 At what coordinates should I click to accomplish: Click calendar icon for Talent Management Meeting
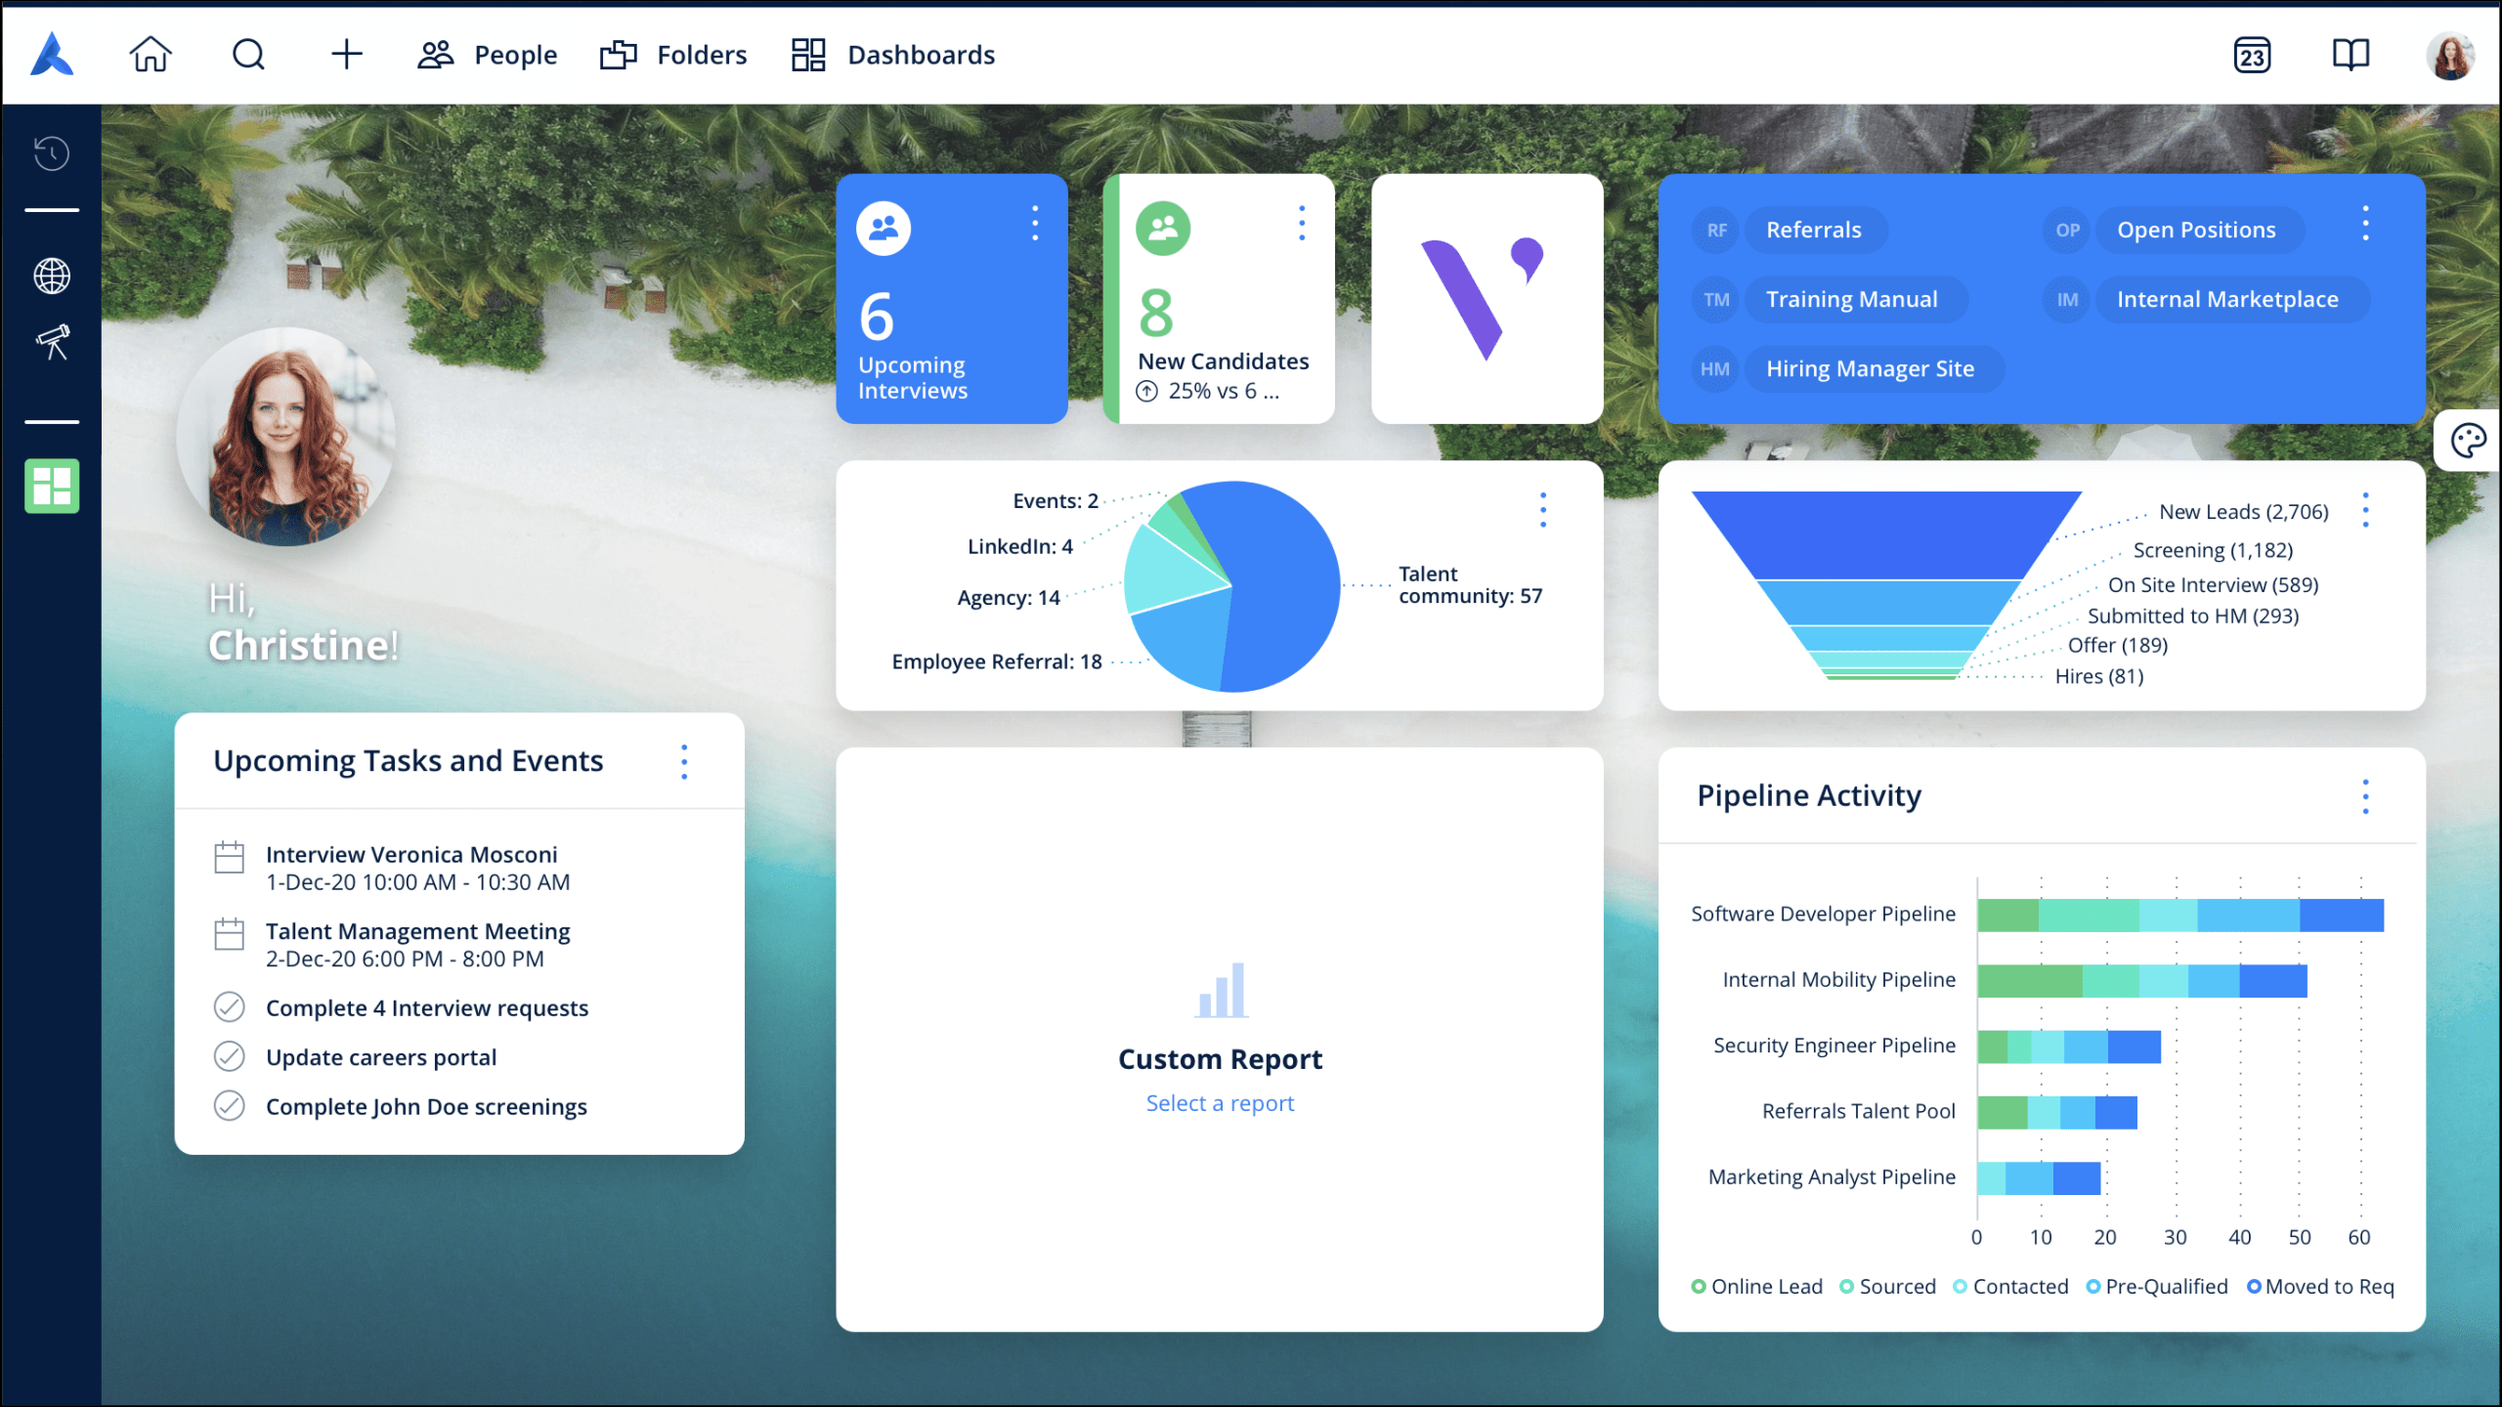coord(229,934)
